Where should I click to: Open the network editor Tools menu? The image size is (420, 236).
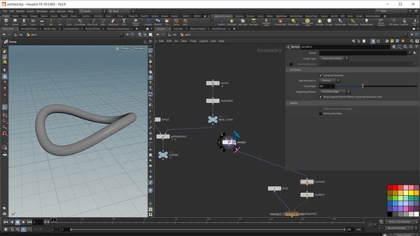tap(193, 41)
